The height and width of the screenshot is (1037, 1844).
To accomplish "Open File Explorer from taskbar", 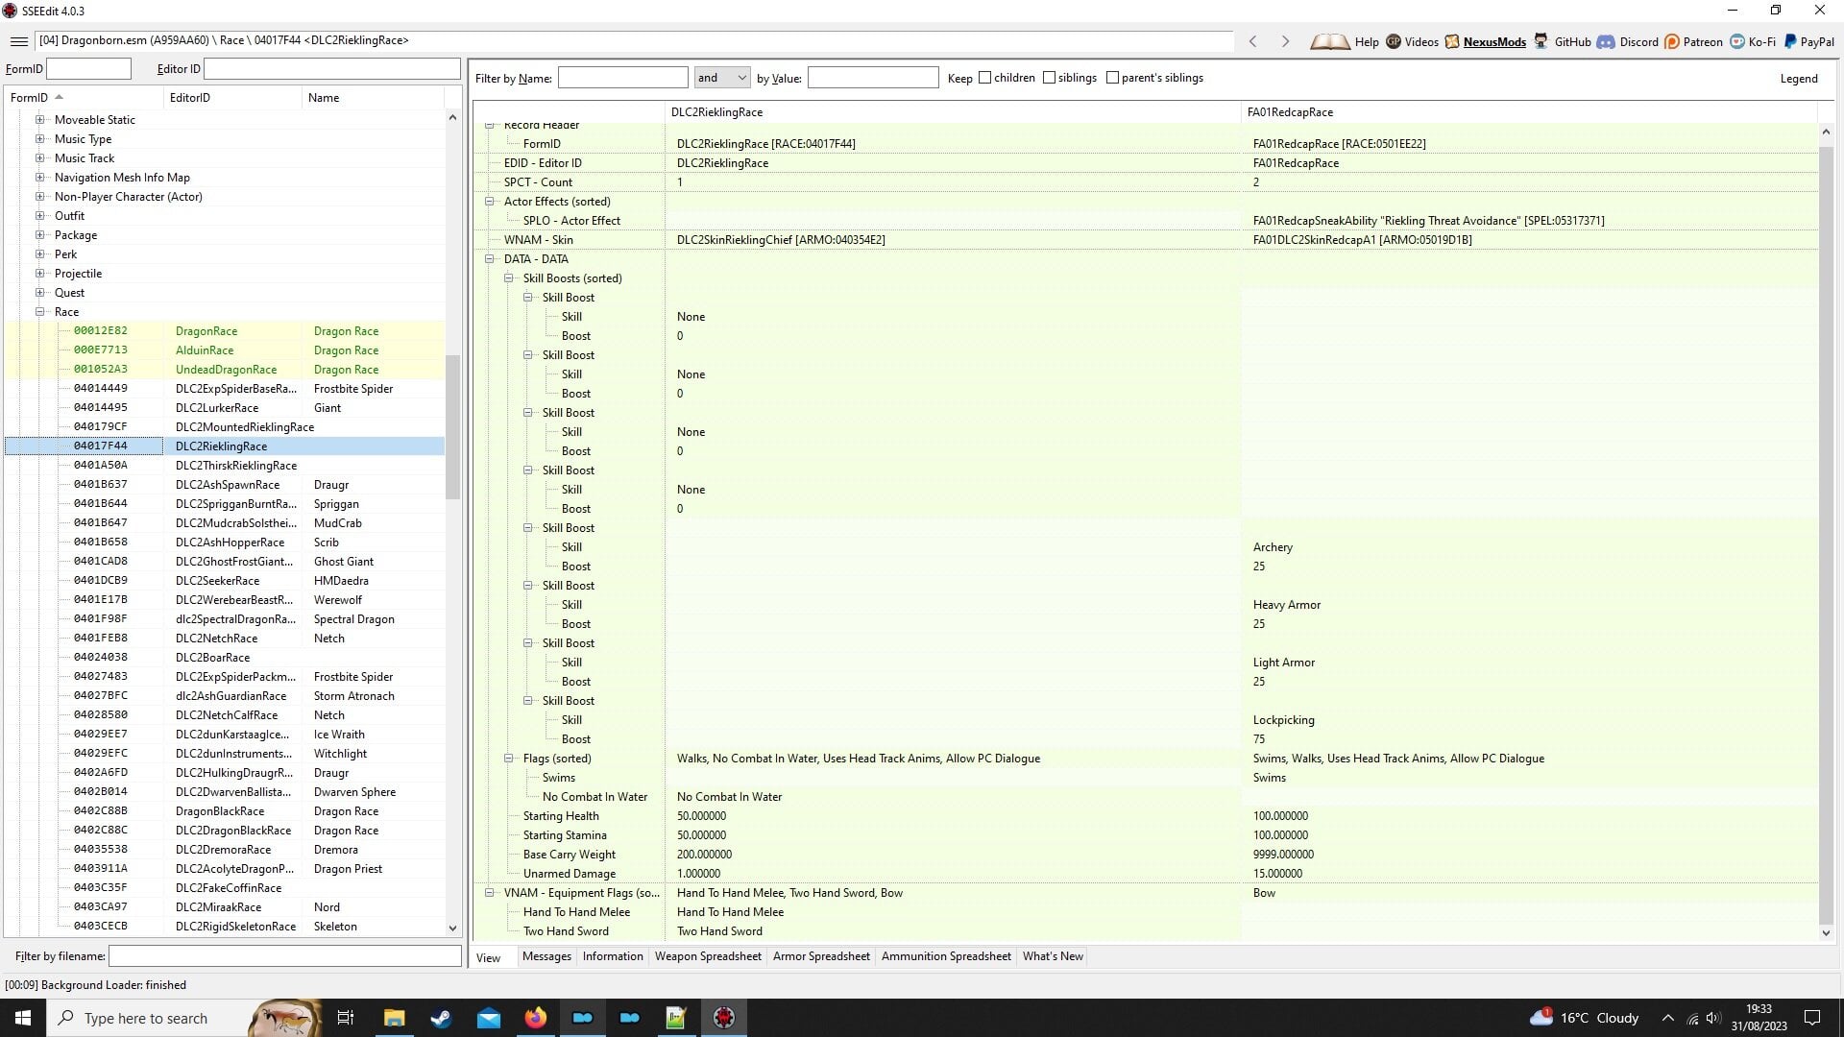I will pos(394,1018).
